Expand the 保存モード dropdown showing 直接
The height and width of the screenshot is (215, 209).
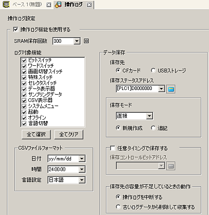pos(149,116)
